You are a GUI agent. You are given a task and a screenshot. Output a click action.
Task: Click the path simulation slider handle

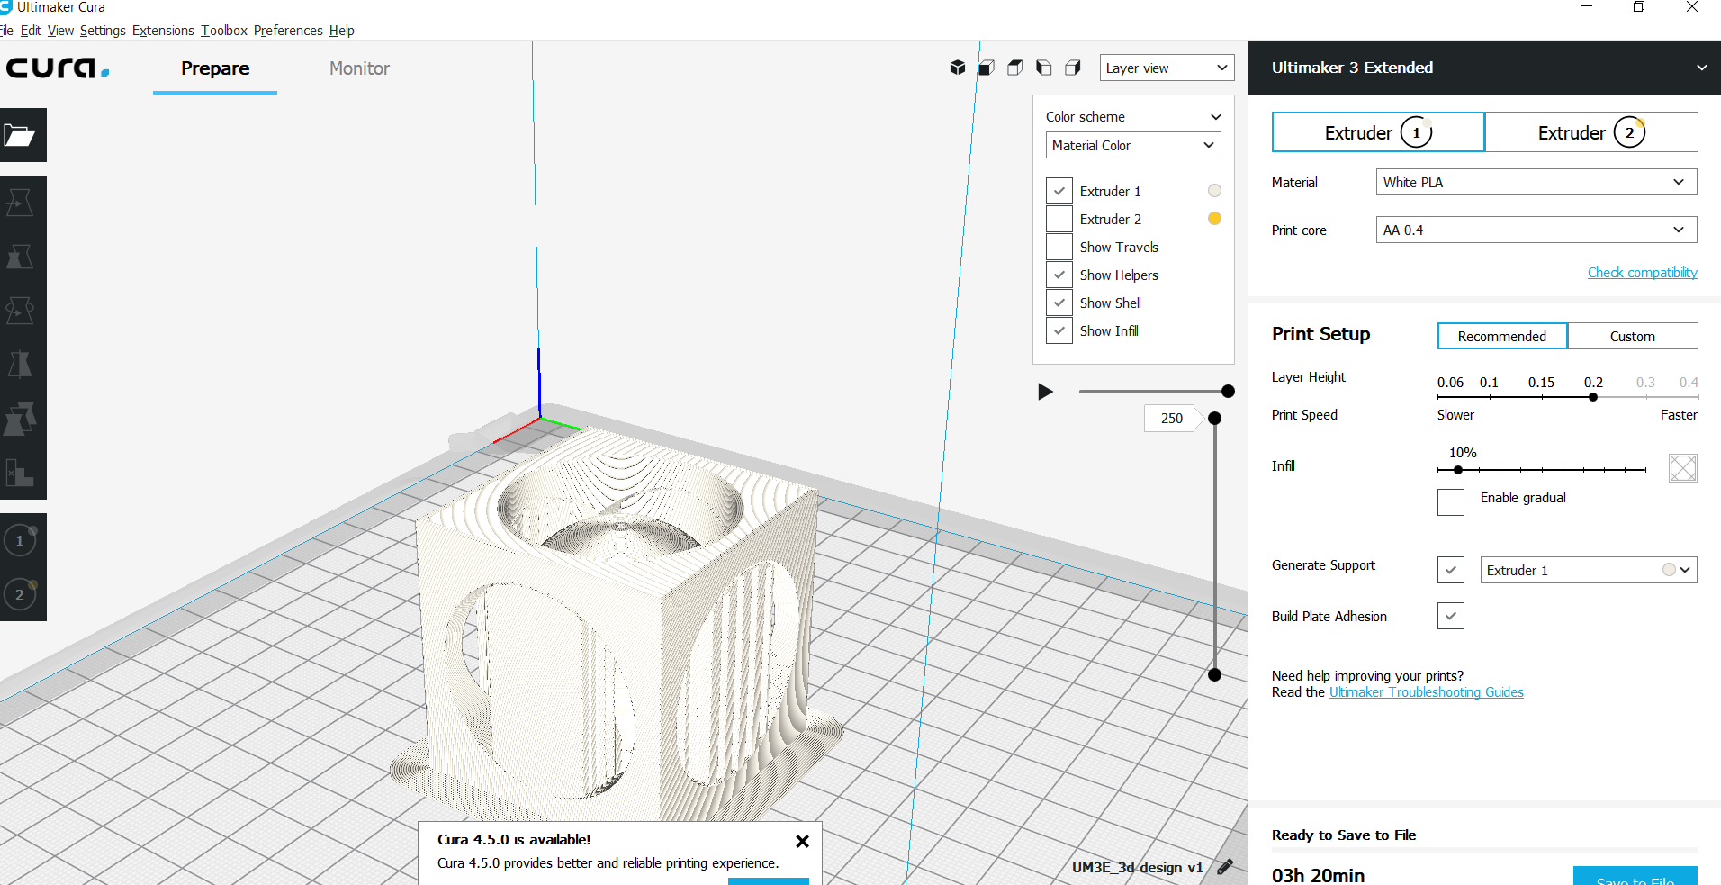(1228, 391)
